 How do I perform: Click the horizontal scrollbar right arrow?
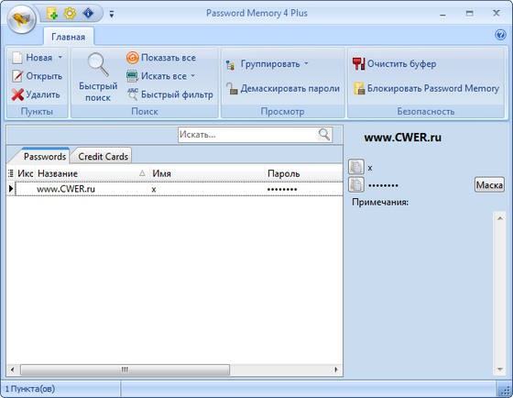coord(336,370)
